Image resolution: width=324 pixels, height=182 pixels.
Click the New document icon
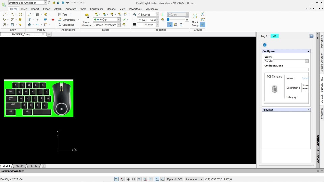coord(49,3)
